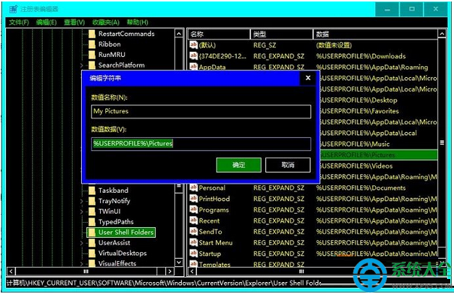
Task: Expand the SearchPlatform tree node
Action: [x=82, y=65]
